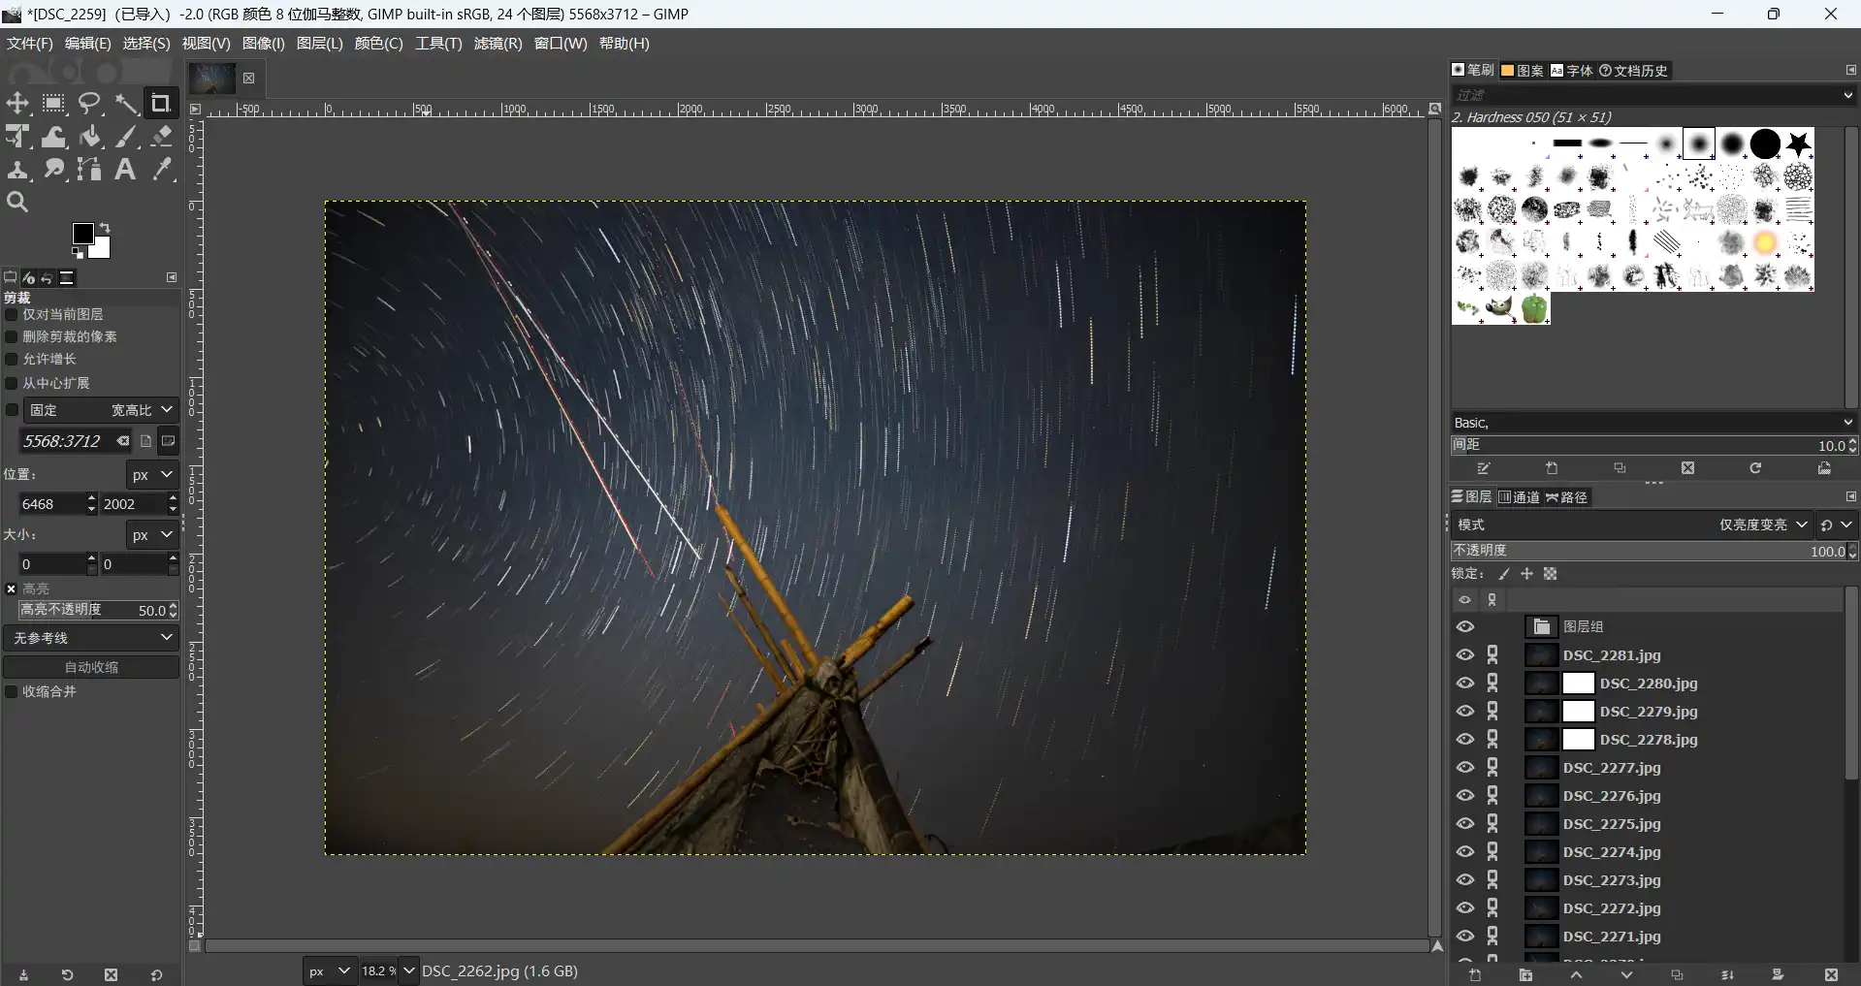Open the layer mode dropdown '仅亮度变亮'
1861x986 pixels.
tap(1762, 525)
